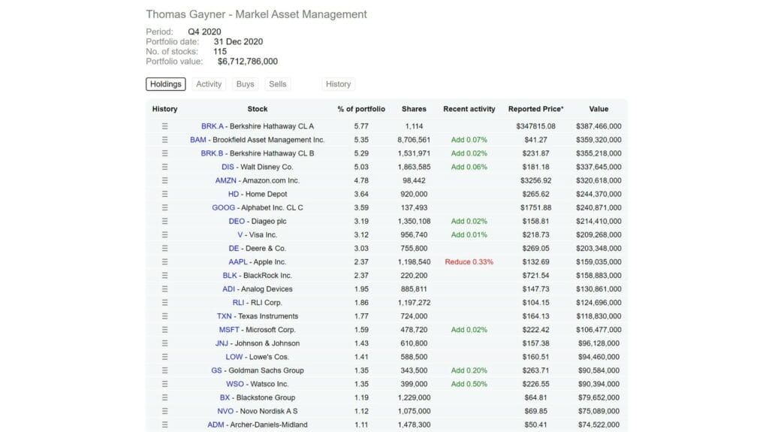
Task: Click the 'Add 0.50%' activity for Watsco
Action: [469, 385]
